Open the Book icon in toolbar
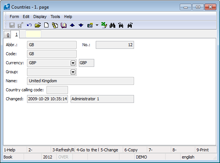 [64, 25]
